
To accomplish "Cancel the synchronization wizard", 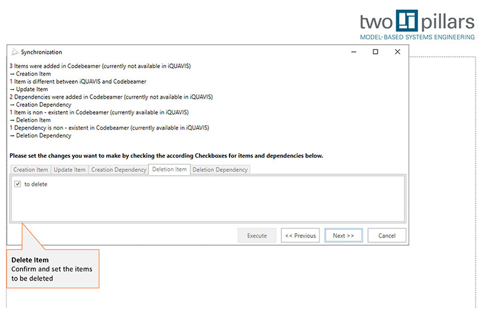I will (387, 236).
